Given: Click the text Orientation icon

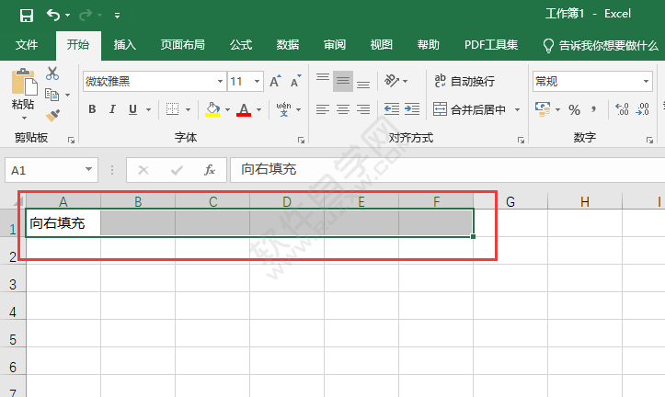Looking at the screenshot, I should 392,81.
